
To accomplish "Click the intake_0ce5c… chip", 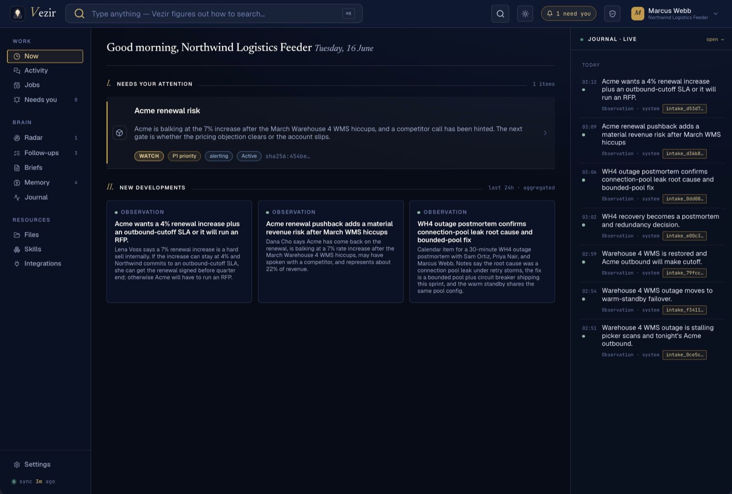I will coord(684,355).
